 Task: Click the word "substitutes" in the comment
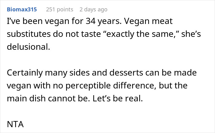pyautogui.click(x=29, y=34)
